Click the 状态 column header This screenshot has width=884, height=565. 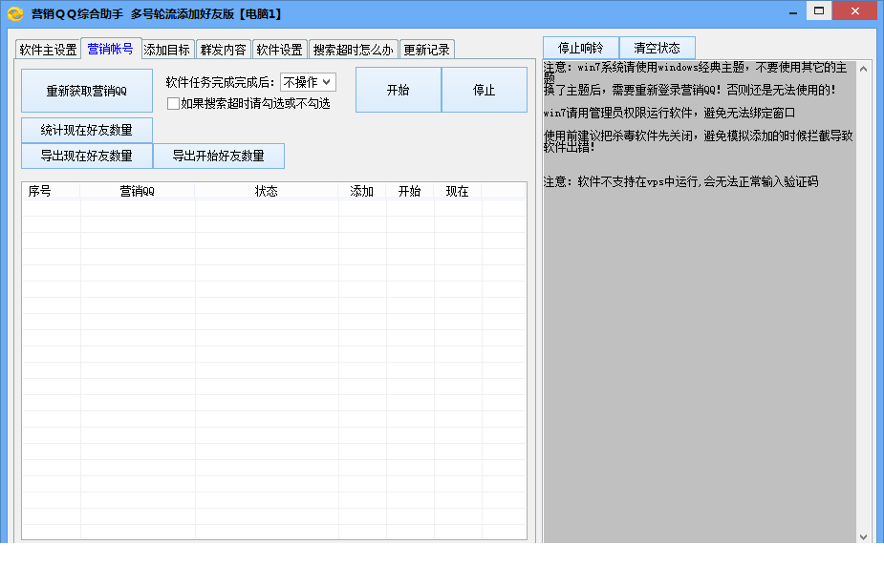[x=267, y=191]
